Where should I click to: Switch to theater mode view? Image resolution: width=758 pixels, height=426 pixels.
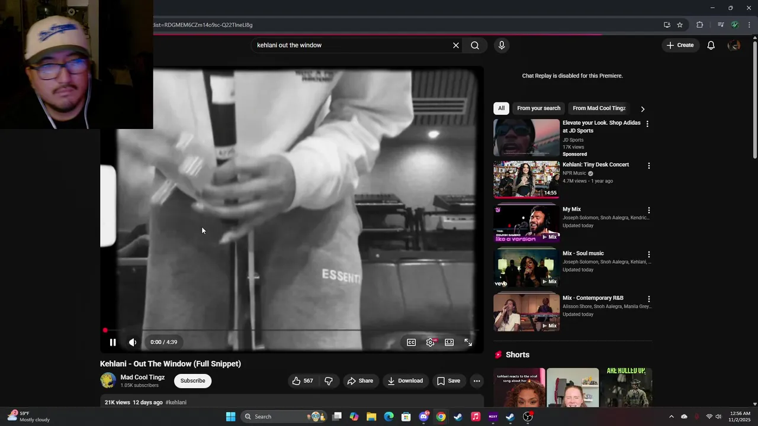point(449,342)
